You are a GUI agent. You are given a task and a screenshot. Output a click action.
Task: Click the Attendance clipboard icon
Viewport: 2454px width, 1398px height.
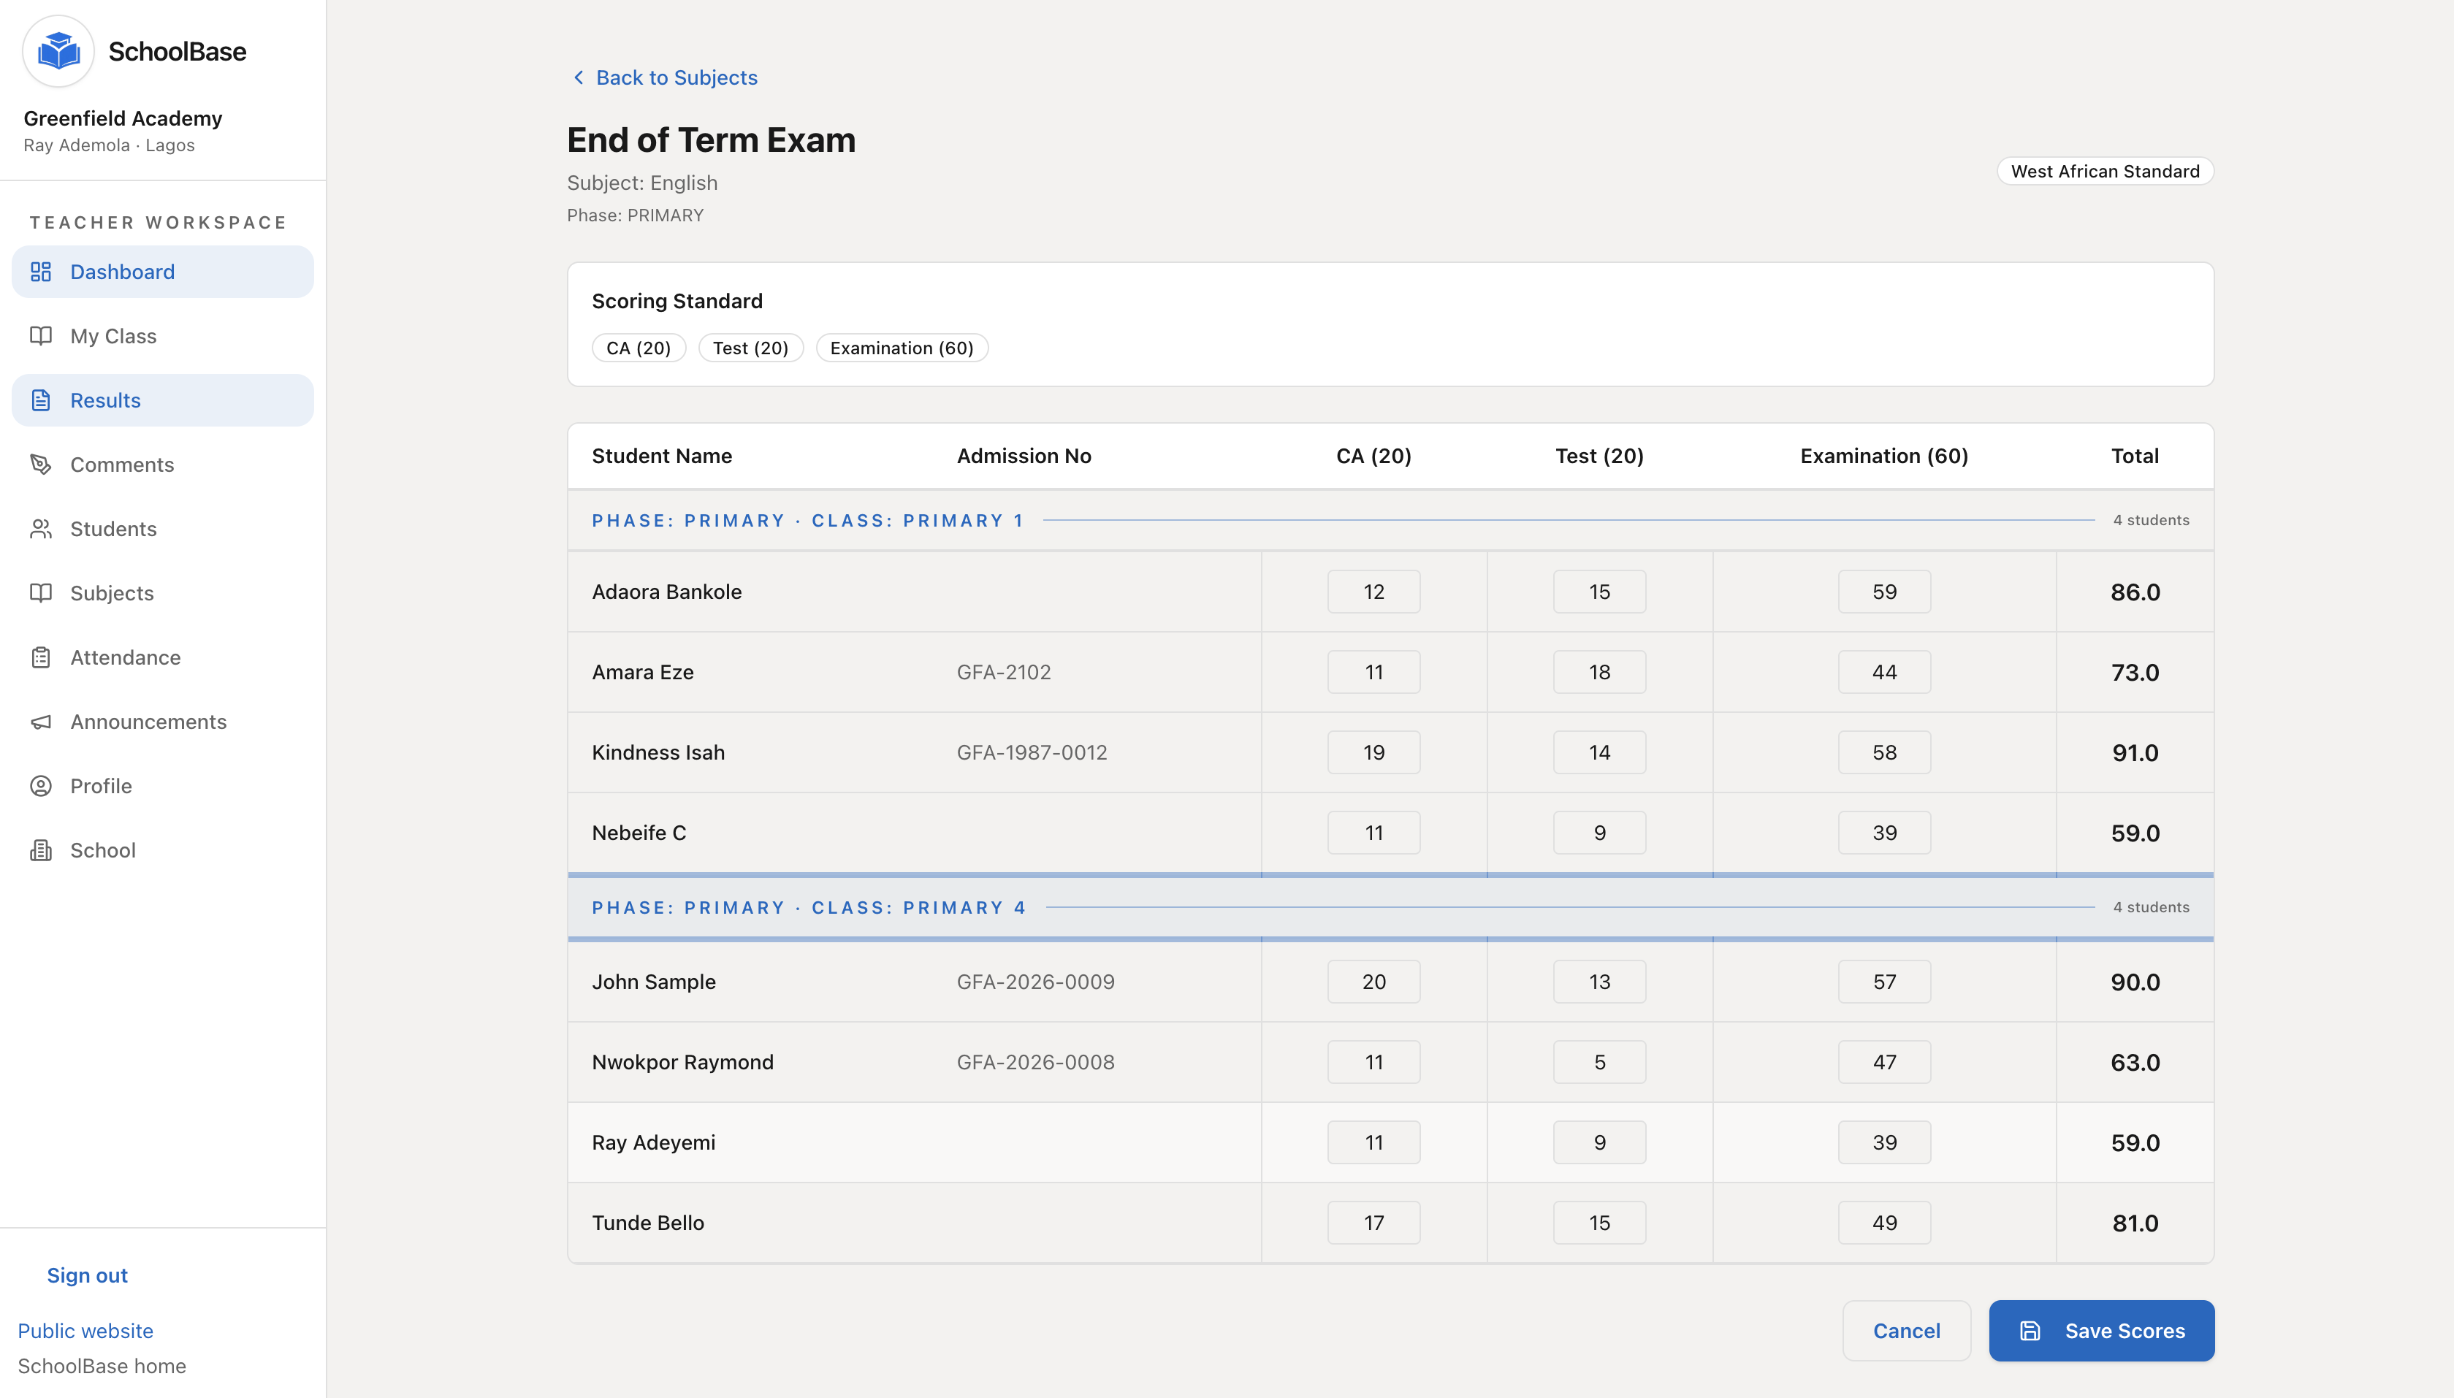click(x=40, y=657)
